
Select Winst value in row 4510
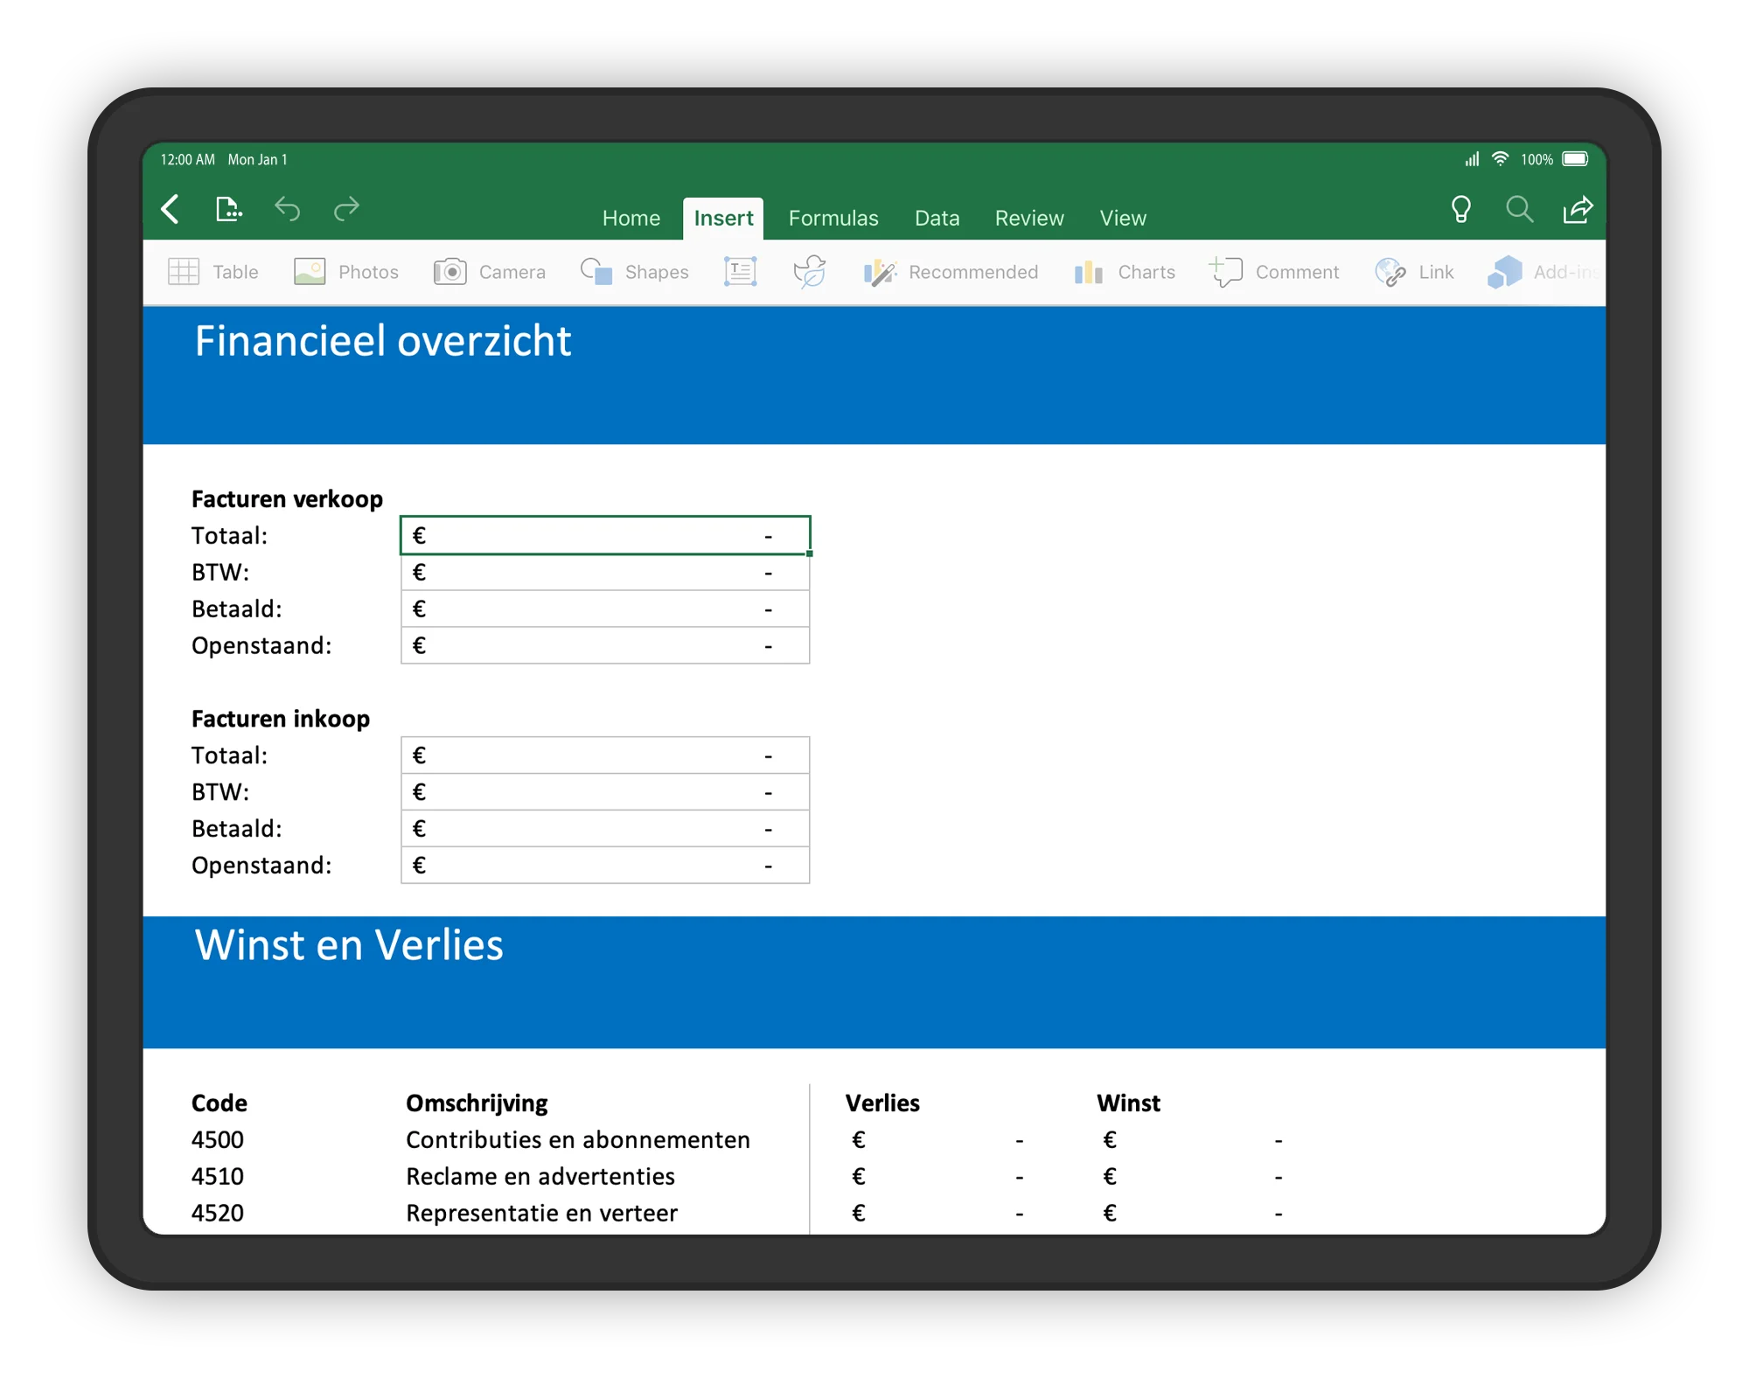[1194, 1177]
